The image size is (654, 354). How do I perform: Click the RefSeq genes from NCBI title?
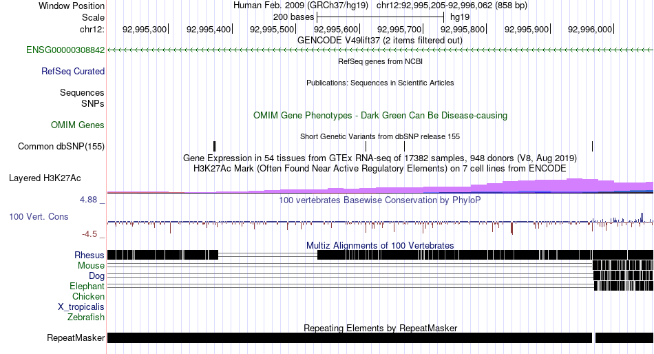coord(380,61)
